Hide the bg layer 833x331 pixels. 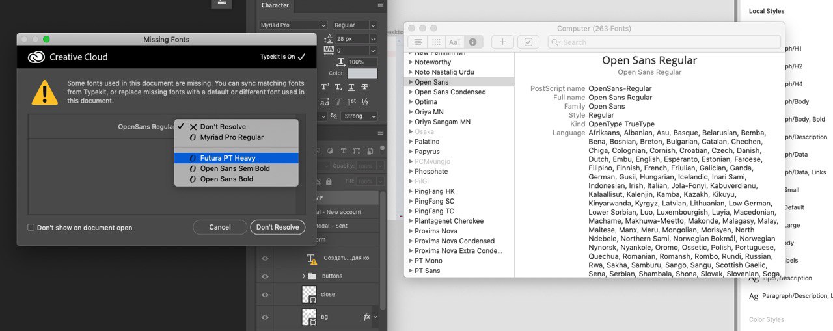coord(265,317)
